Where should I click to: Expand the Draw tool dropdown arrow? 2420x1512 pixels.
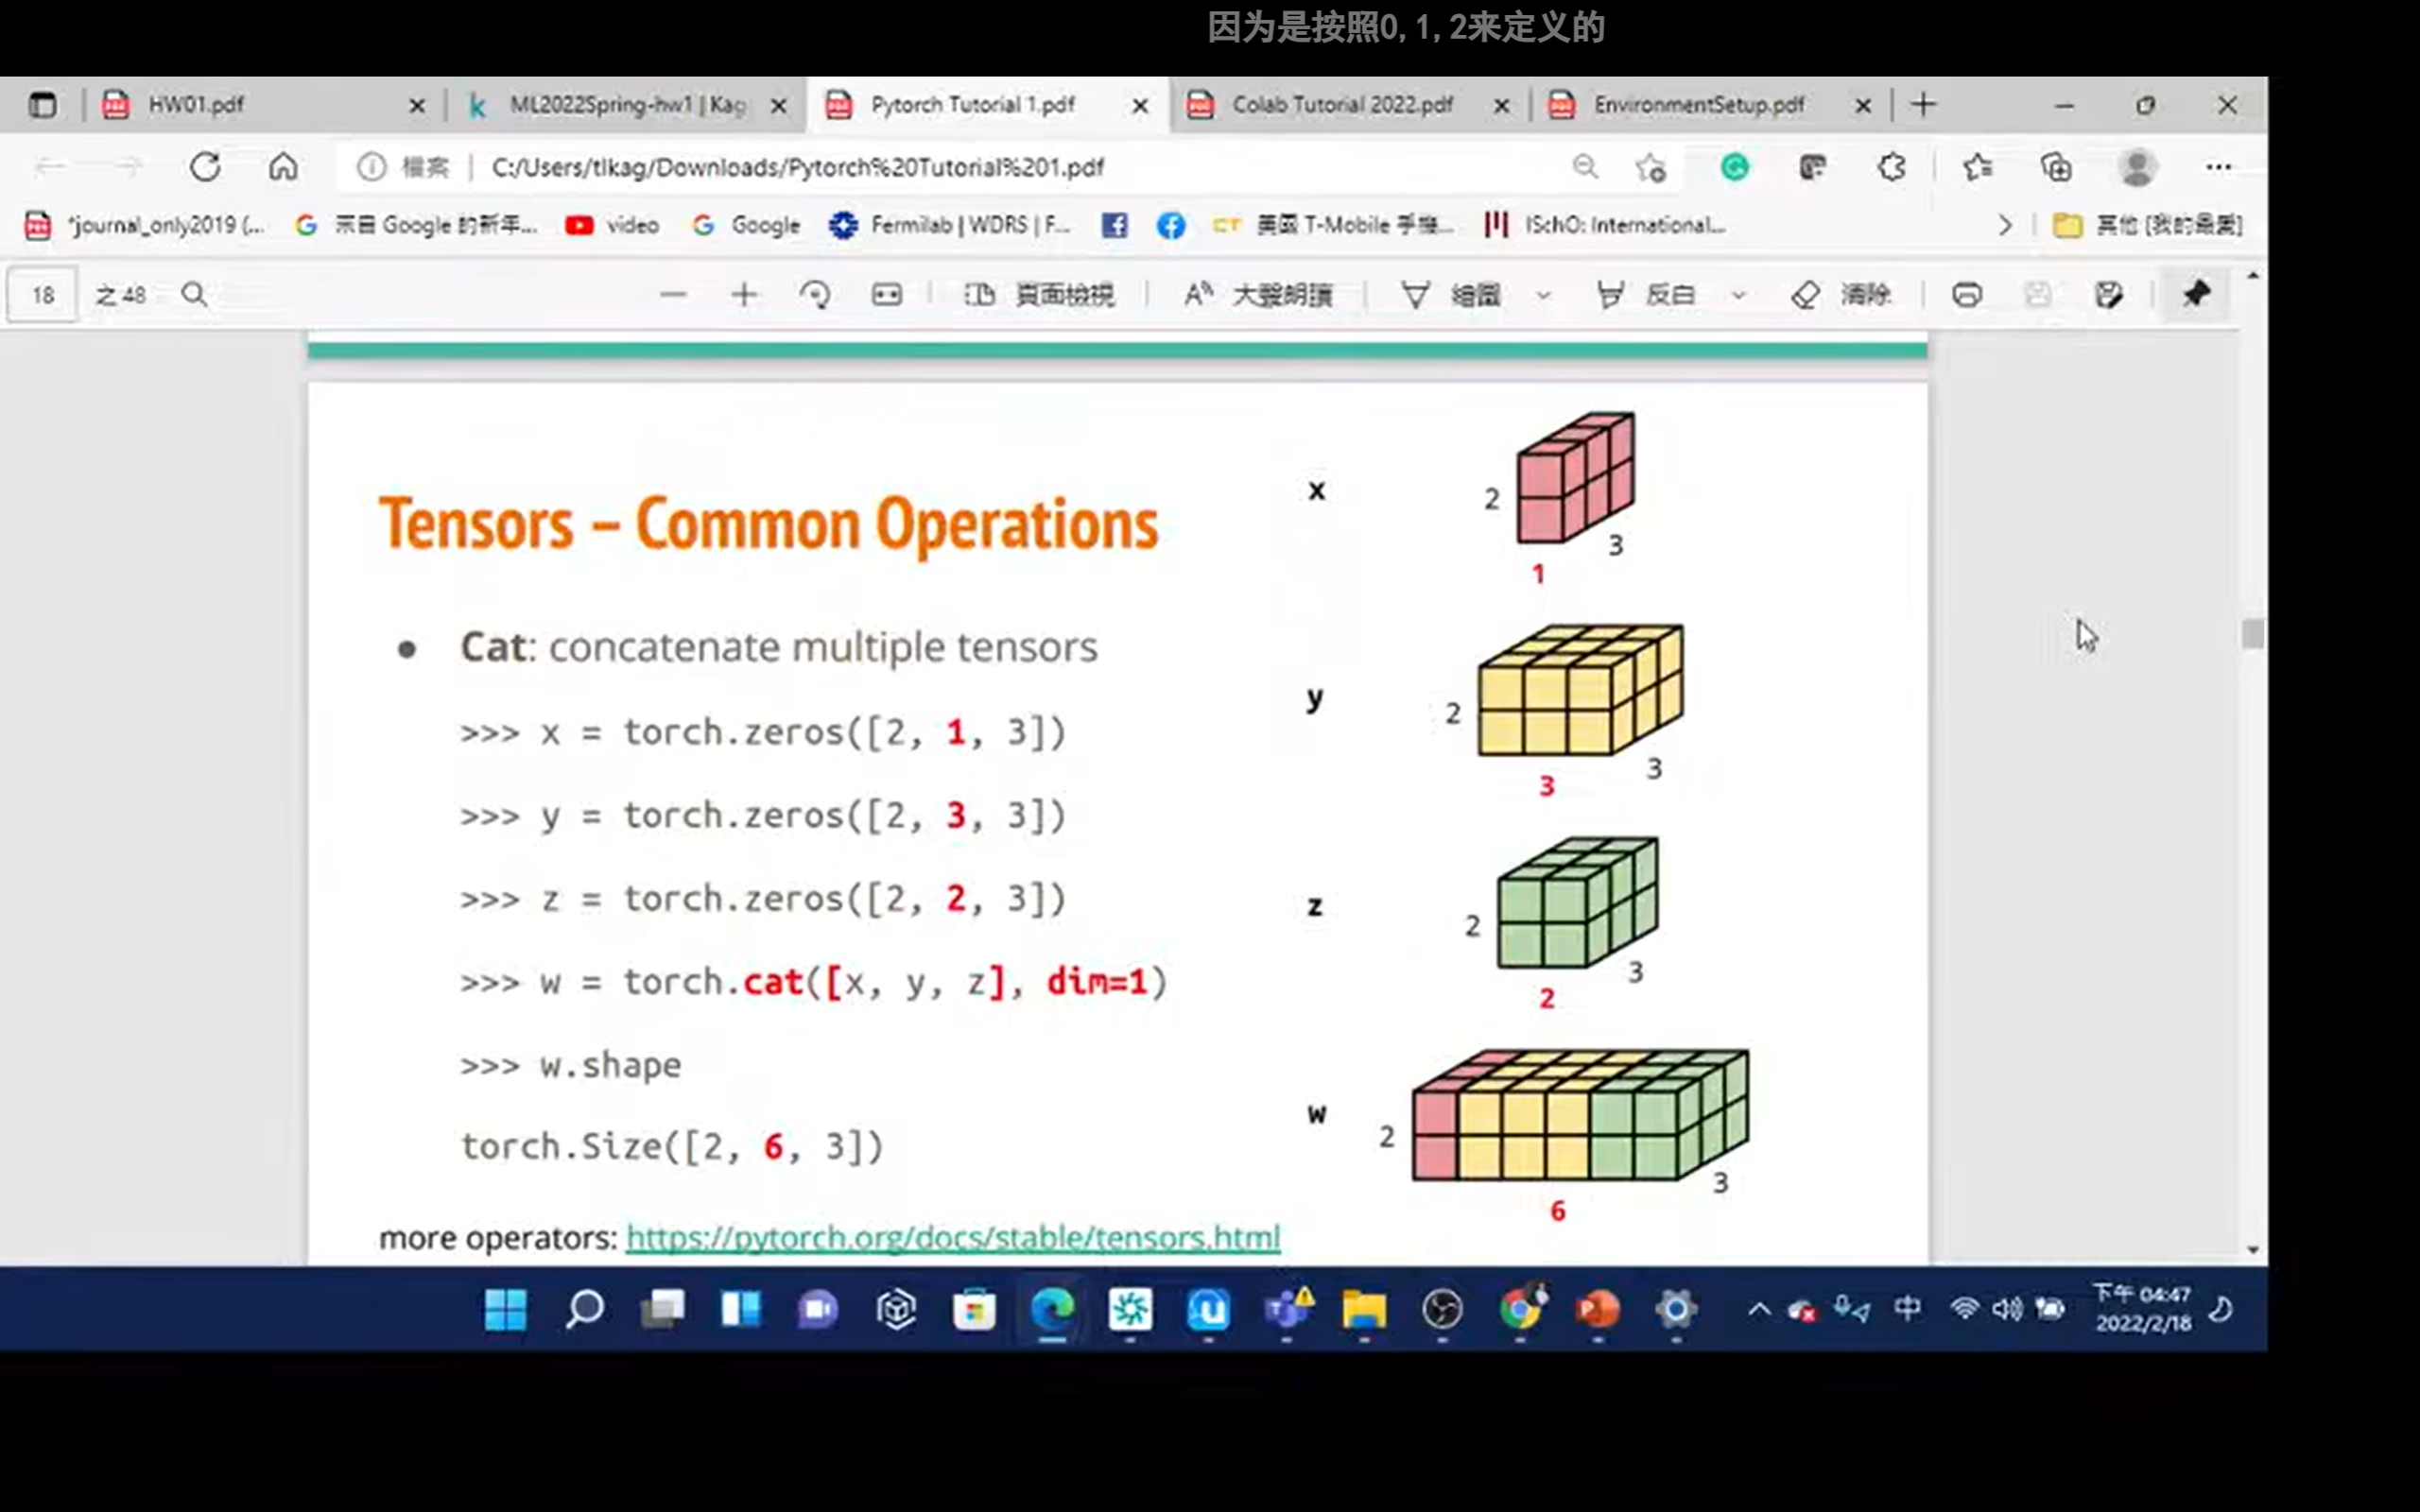click(1543, 295)
